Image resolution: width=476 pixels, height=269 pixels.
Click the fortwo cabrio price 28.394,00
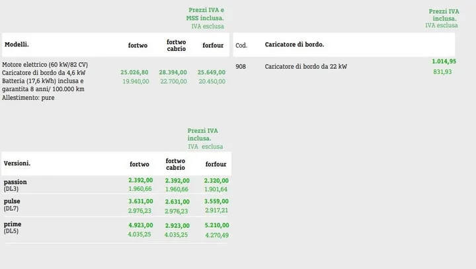173,73
